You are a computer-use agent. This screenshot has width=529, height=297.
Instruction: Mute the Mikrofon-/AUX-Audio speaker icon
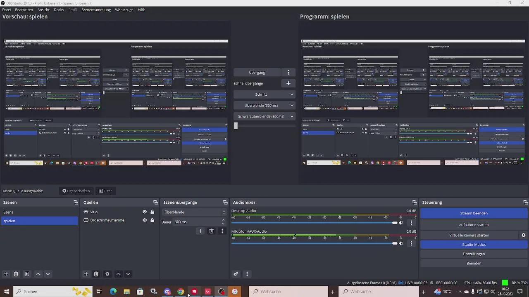[401, 243]
